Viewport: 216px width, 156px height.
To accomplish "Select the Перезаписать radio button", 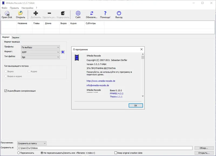I will 18,153.
